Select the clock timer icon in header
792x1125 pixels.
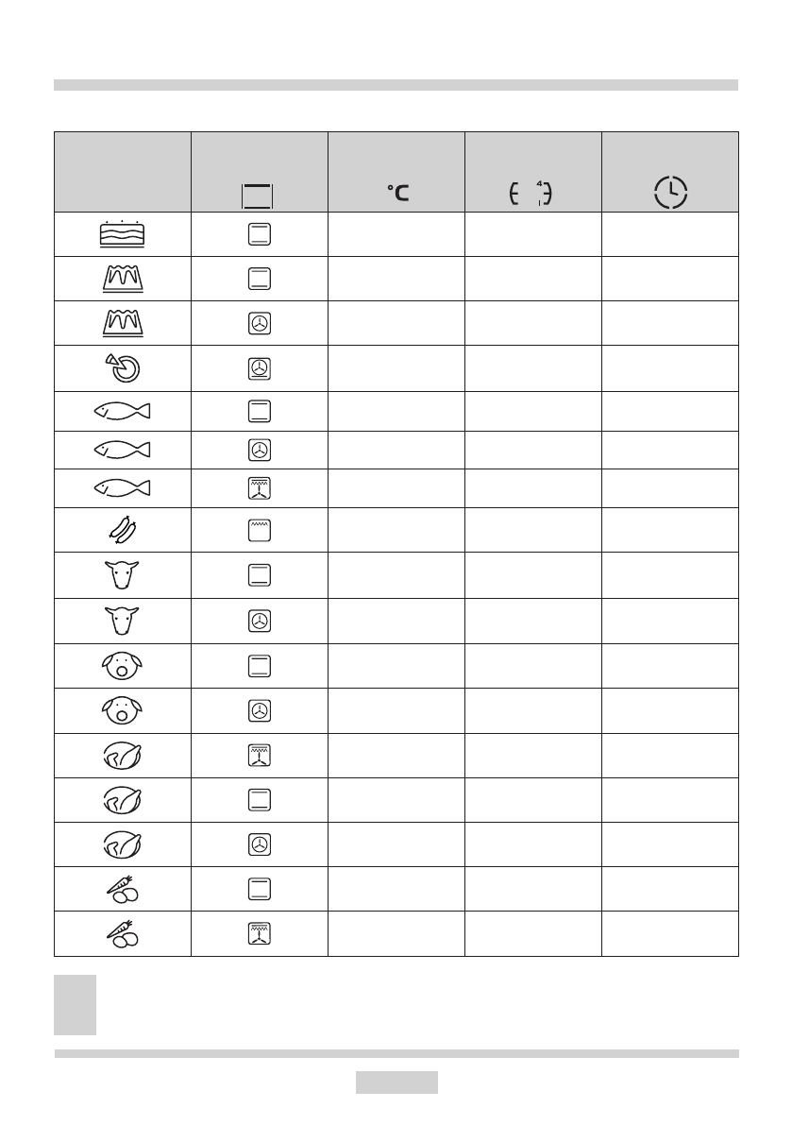pyautogui.click(x=670, y=193)
